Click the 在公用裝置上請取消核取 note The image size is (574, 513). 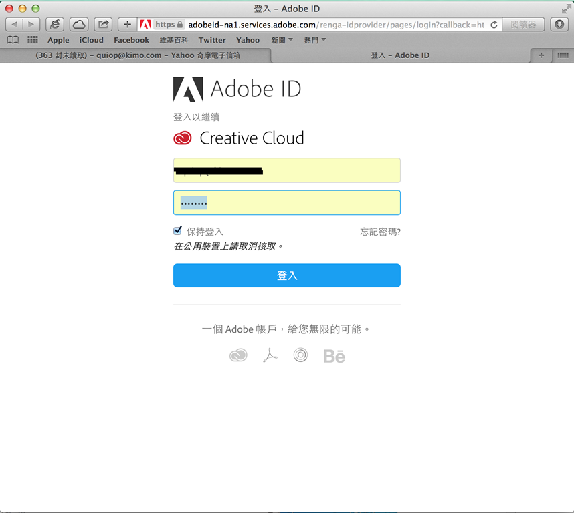228,246
